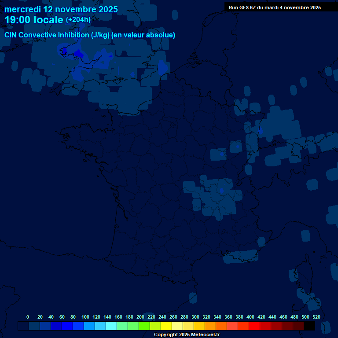Select the cyan swatch below 140
Image resolution: width=338 pixels, height=338 pixels.
click(x=111, y=326)
